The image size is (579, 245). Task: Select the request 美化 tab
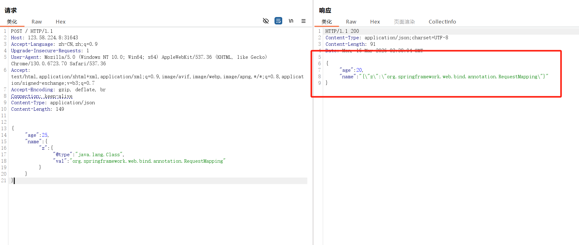[12, 22]
